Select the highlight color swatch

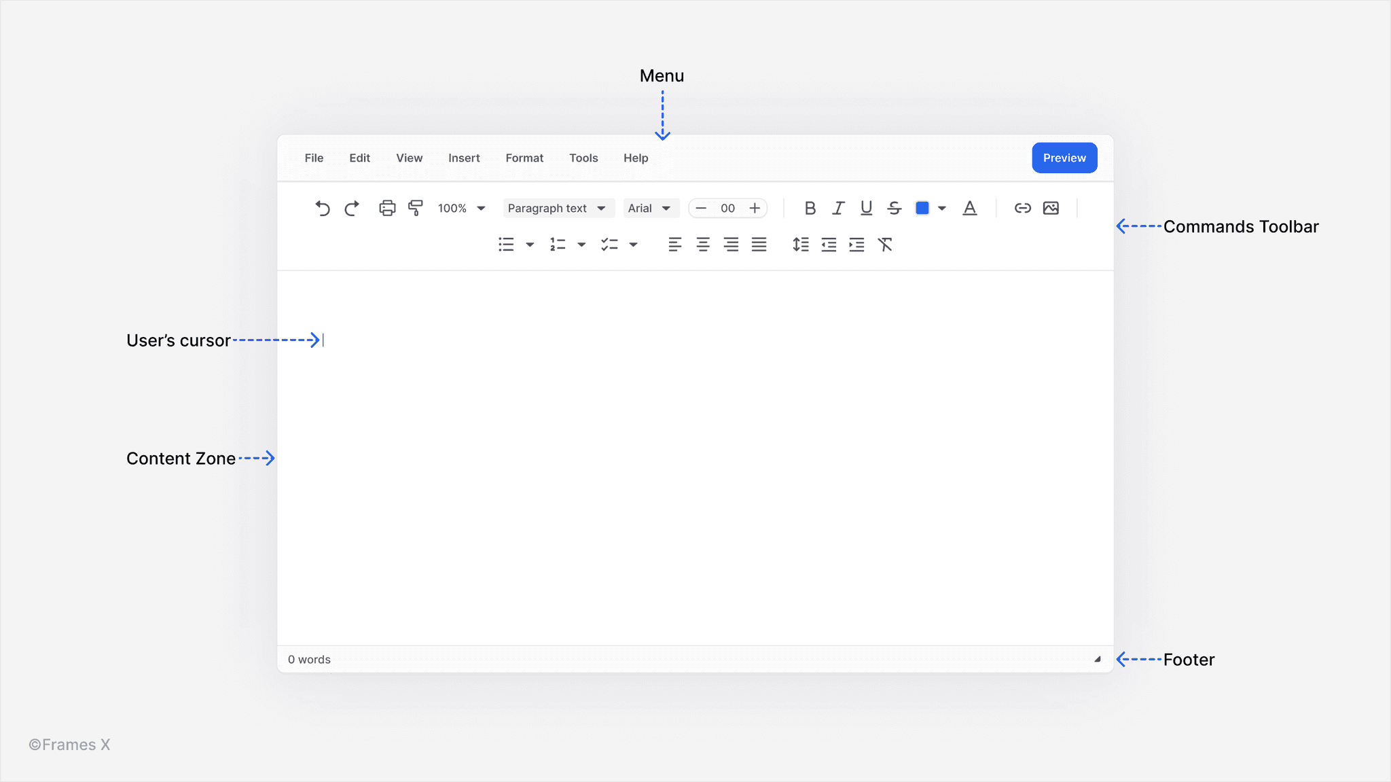[x=922, y=208]
